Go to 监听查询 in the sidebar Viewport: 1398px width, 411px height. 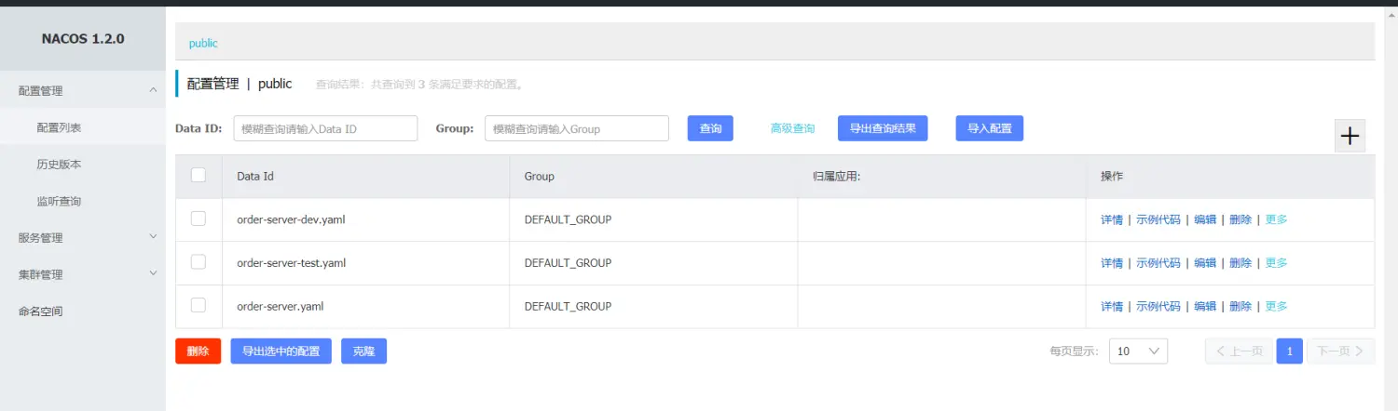click(x=59, y=202)
